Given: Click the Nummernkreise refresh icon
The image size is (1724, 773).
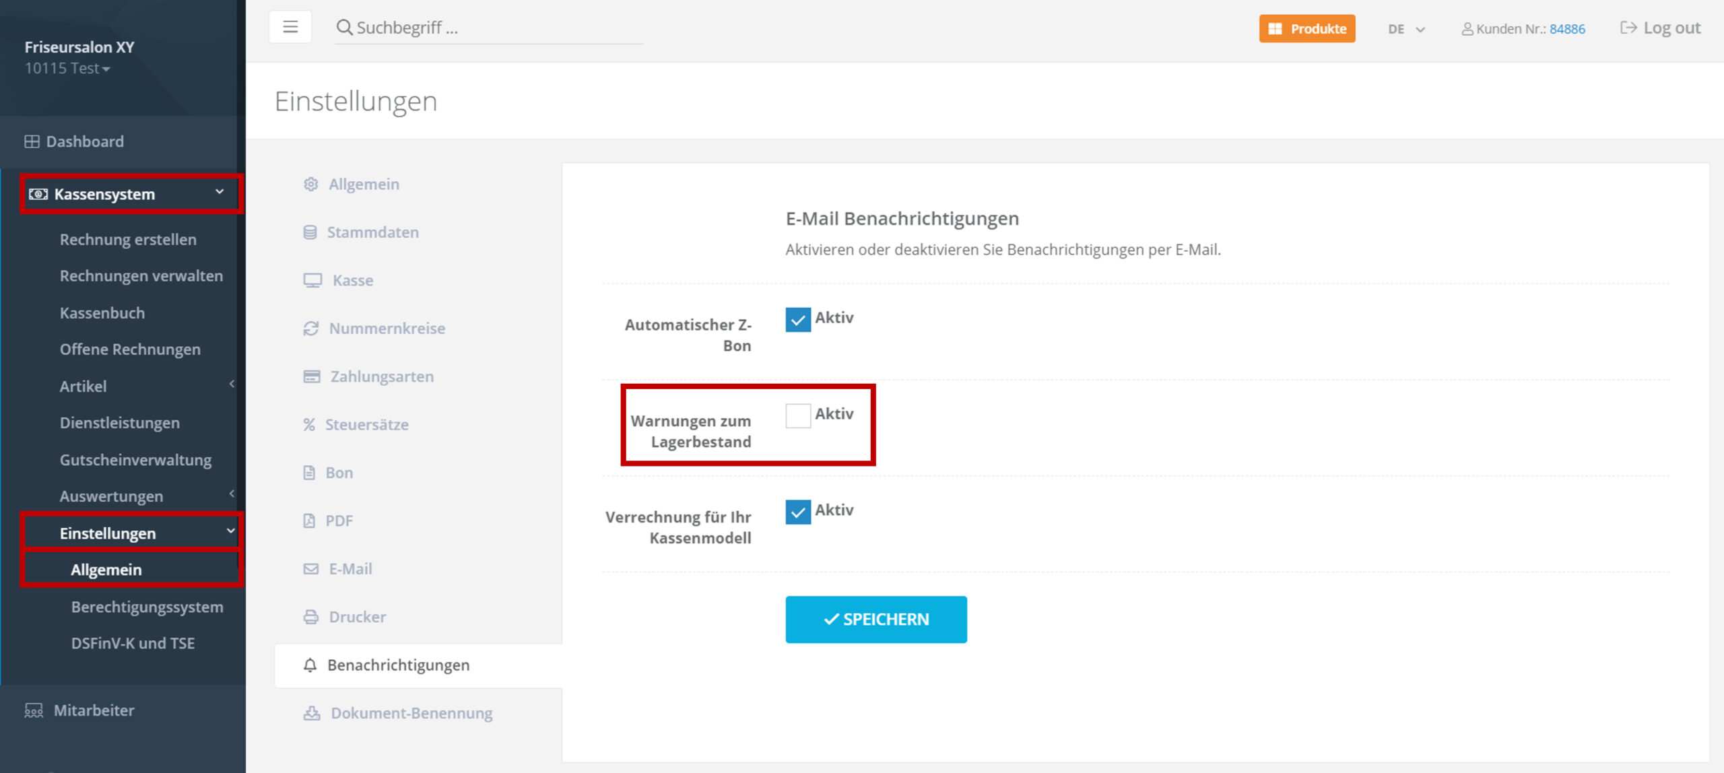Looking at the screenshot, I should tap(310, 329).
